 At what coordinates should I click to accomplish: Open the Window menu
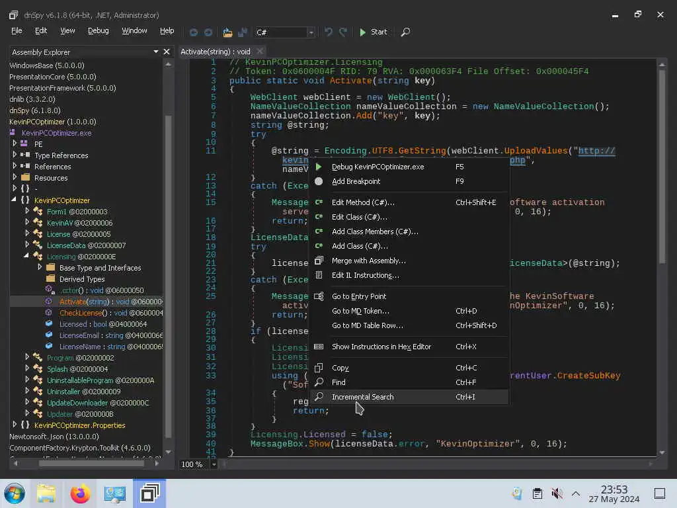(134, 30)
